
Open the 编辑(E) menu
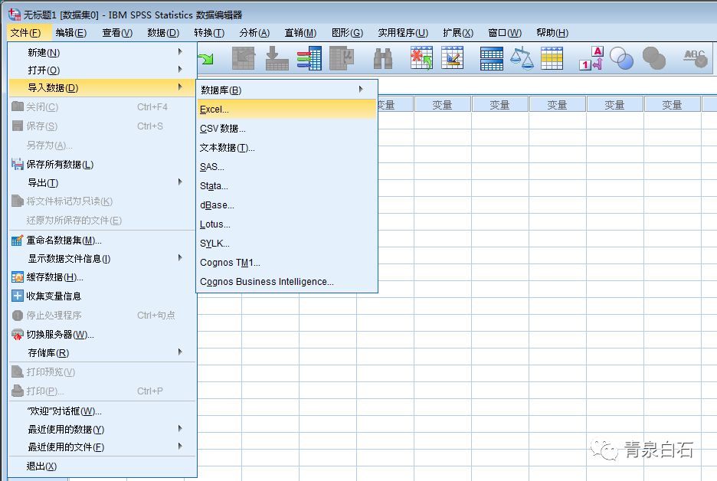[x=71, y=32]
